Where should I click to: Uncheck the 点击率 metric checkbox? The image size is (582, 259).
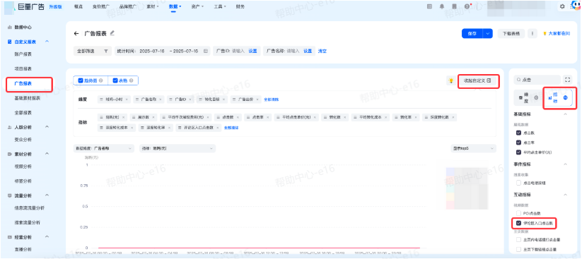(x=518, y=143)
